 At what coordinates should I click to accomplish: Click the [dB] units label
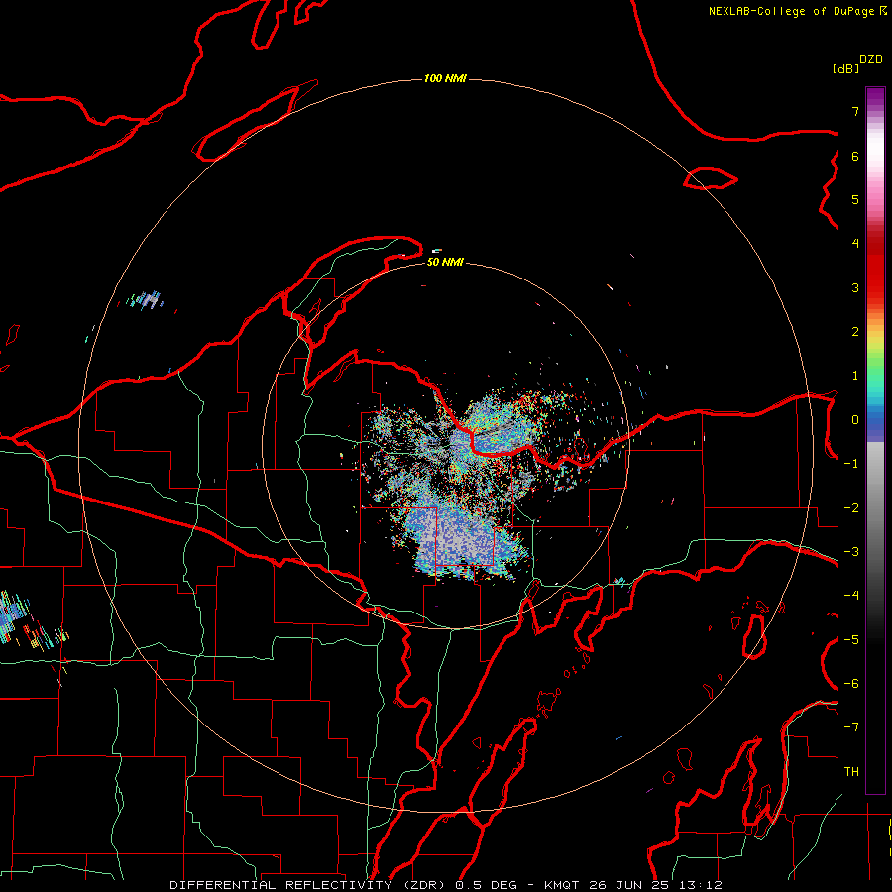pyautogui.click(x=846, y=68)
